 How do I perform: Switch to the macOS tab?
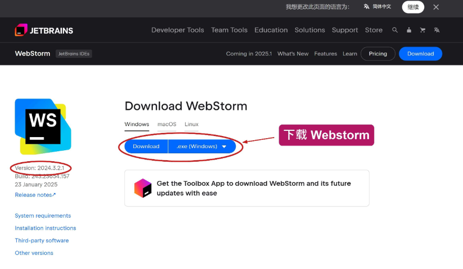[x=167, y=124]
